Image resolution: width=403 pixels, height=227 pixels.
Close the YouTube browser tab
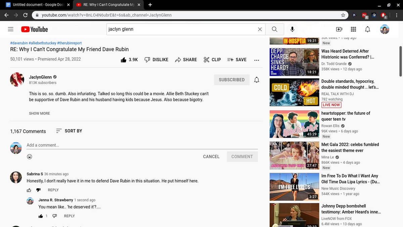pyautogui.click(x=139, y=5)
